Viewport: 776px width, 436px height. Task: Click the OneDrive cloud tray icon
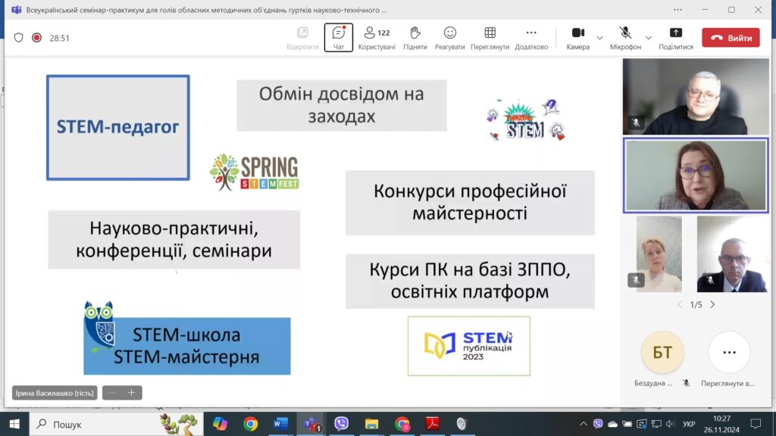pos(612,424)
